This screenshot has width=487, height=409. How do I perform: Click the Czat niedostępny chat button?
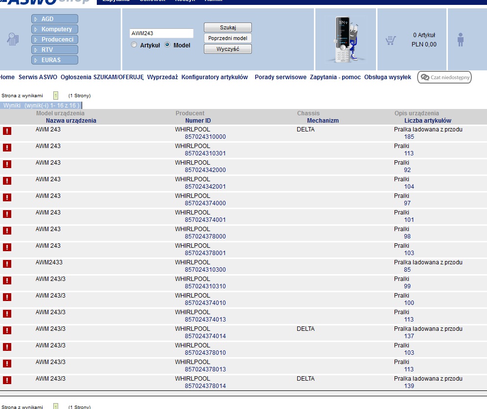444,77
